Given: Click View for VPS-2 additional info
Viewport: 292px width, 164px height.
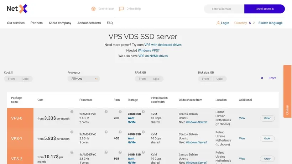Looking at the screenshot, I should (x=242, y=159).
